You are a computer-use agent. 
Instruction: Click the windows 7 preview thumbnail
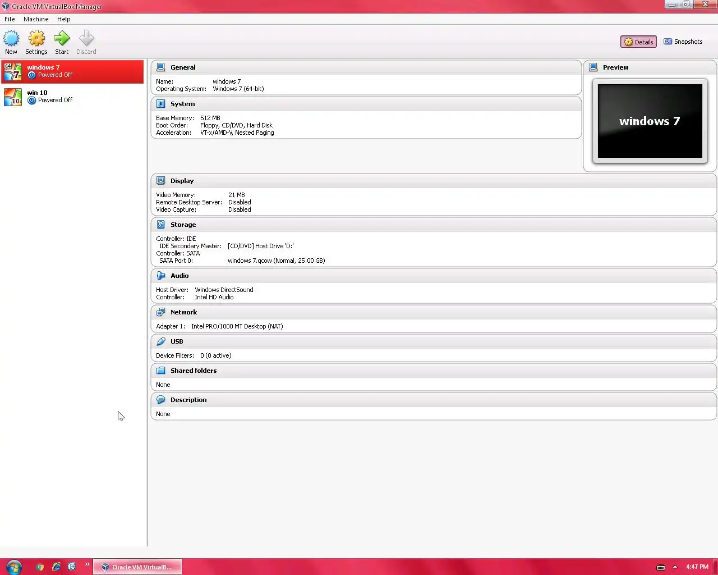(650, 121)
